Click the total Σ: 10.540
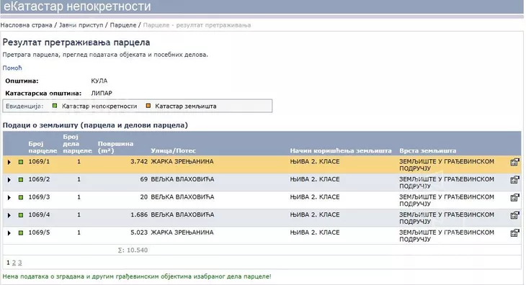Viewport: 526px width, 285px height. click(133, 250)
